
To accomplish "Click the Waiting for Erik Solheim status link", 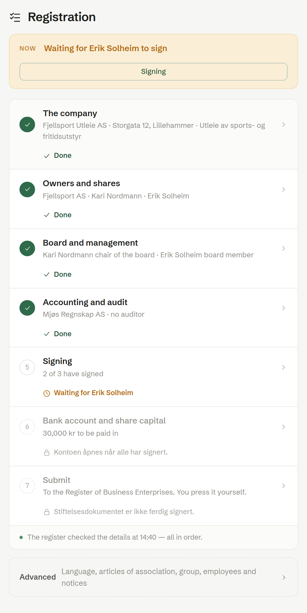I will point(93,393).
